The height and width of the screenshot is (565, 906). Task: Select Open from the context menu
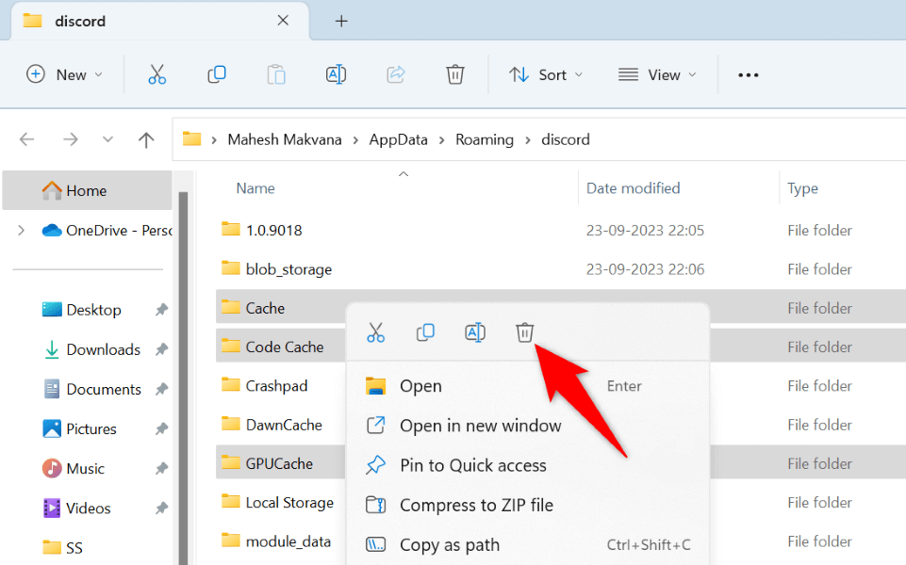(420, 386)
